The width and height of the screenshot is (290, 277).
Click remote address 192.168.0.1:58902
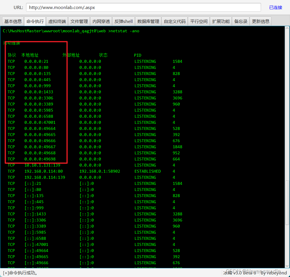pyautogui.click(x=100, y=171)
